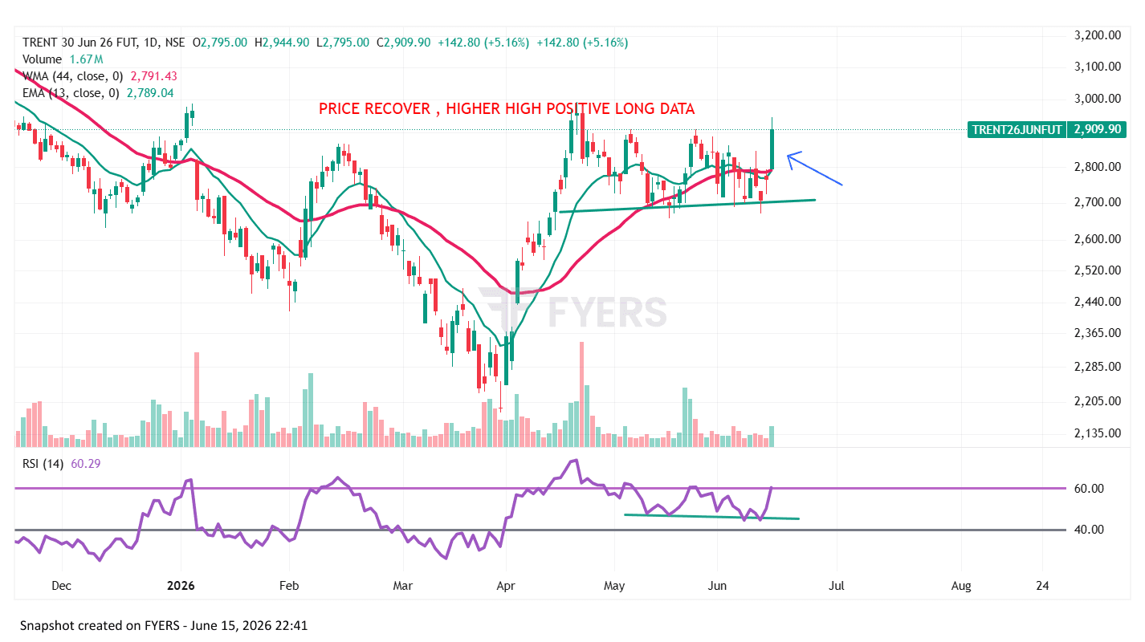Image resolution: width=1145 pixels, height=642 pixels.
Task: Click the gray RSI 40.00 level line
Action: pyautogui.click(x=541, y=530)
